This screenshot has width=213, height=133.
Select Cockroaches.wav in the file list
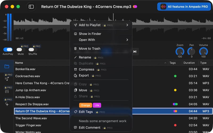(x=113, y=76)
